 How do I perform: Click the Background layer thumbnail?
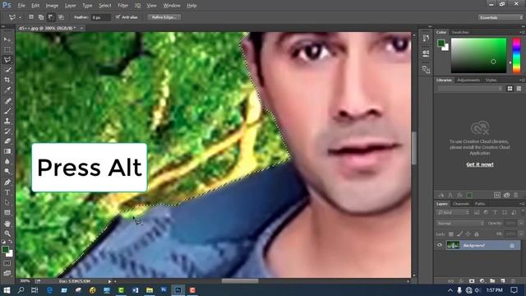point(453,245)
